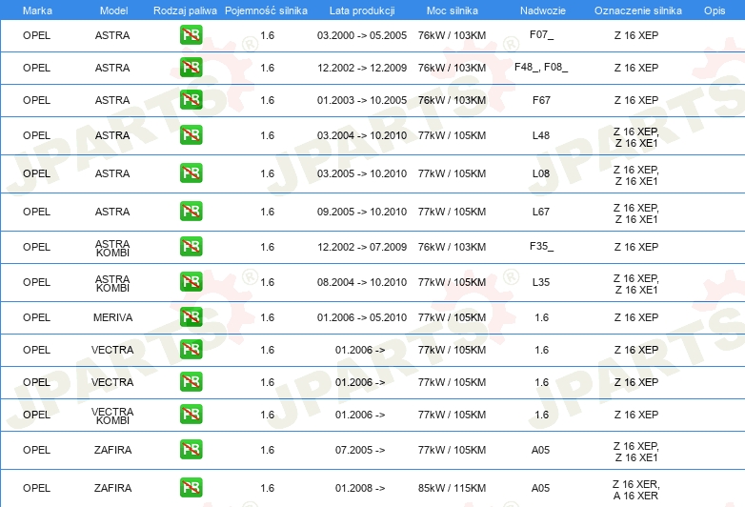
Task: Click the engine code Z 16 XER, A 16 XER
Action: click(x=636, y=490)
